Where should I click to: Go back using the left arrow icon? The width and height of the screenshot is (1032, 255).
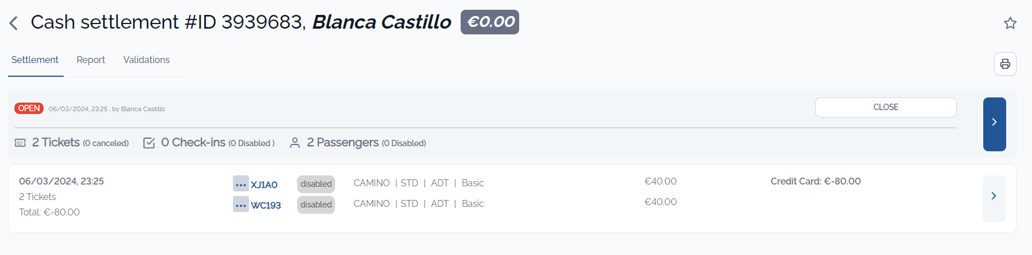14,23
